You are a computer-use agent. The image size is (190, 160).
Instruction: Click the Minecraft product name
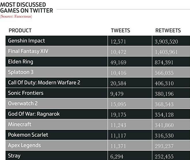click(20, 124)
